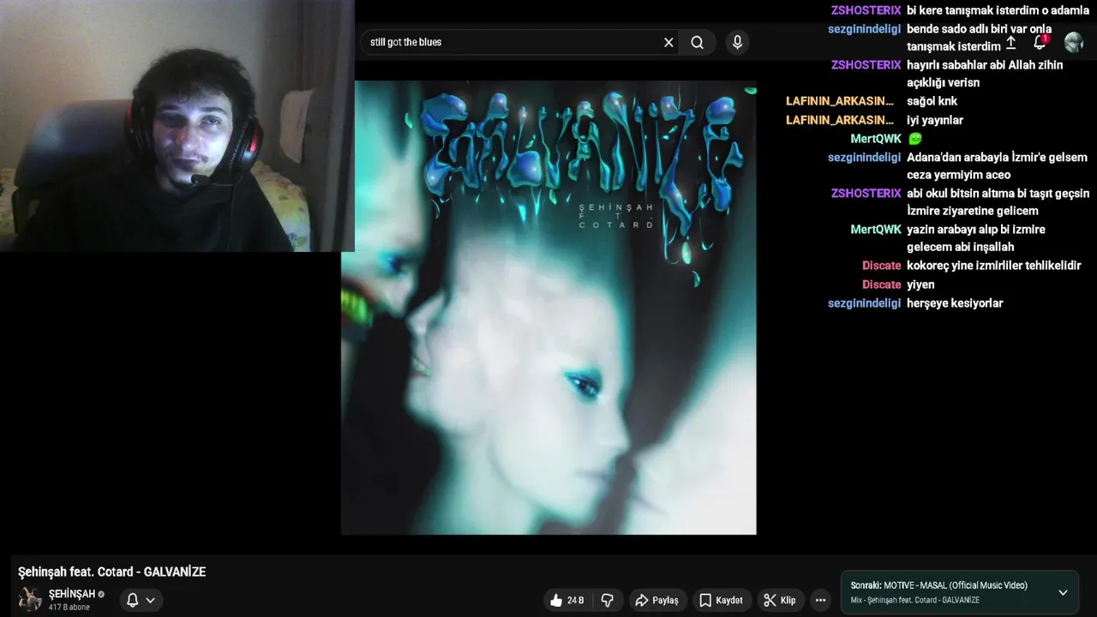Expand subscription notification options chevron
The width and height of the screenshot is (1097, 617).
click(x=151, y=600)
